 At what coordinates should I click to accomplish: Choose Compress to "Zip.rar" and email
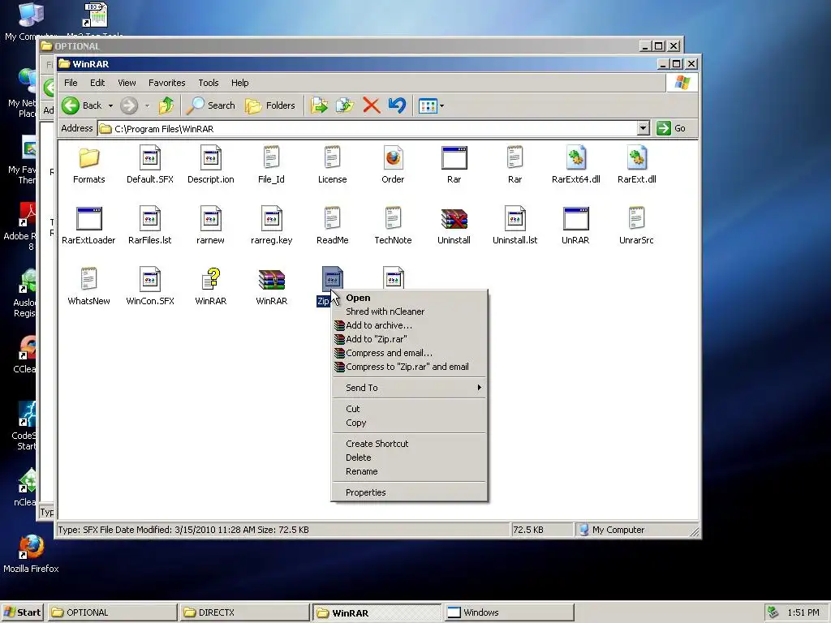[x=409, y=367]
